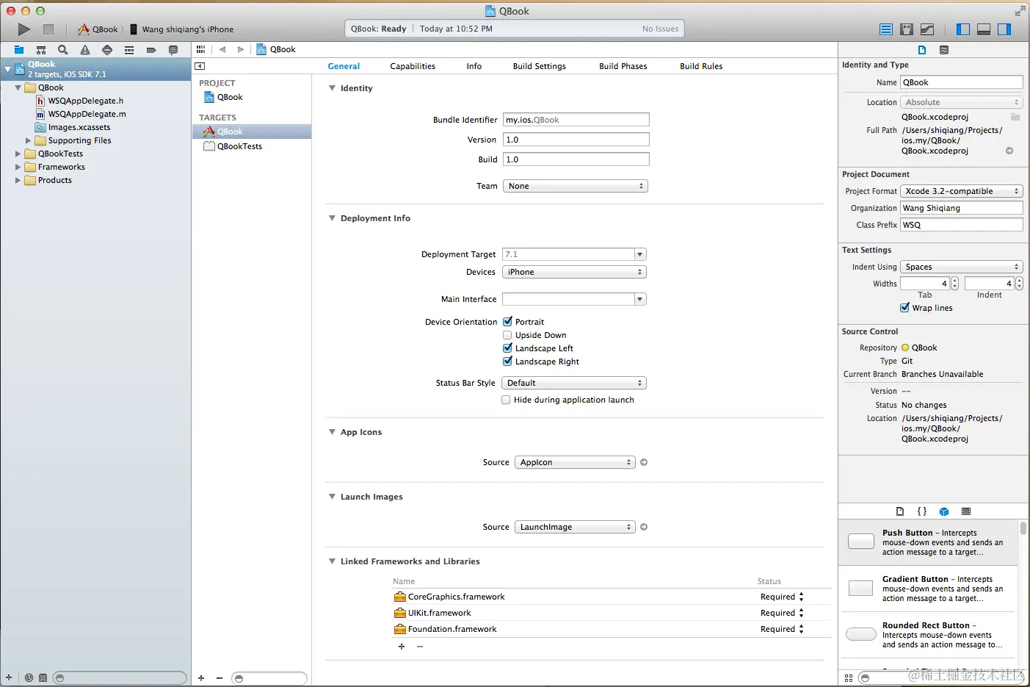
Task: Show the File Template library
Action: (x=900, y=511)
